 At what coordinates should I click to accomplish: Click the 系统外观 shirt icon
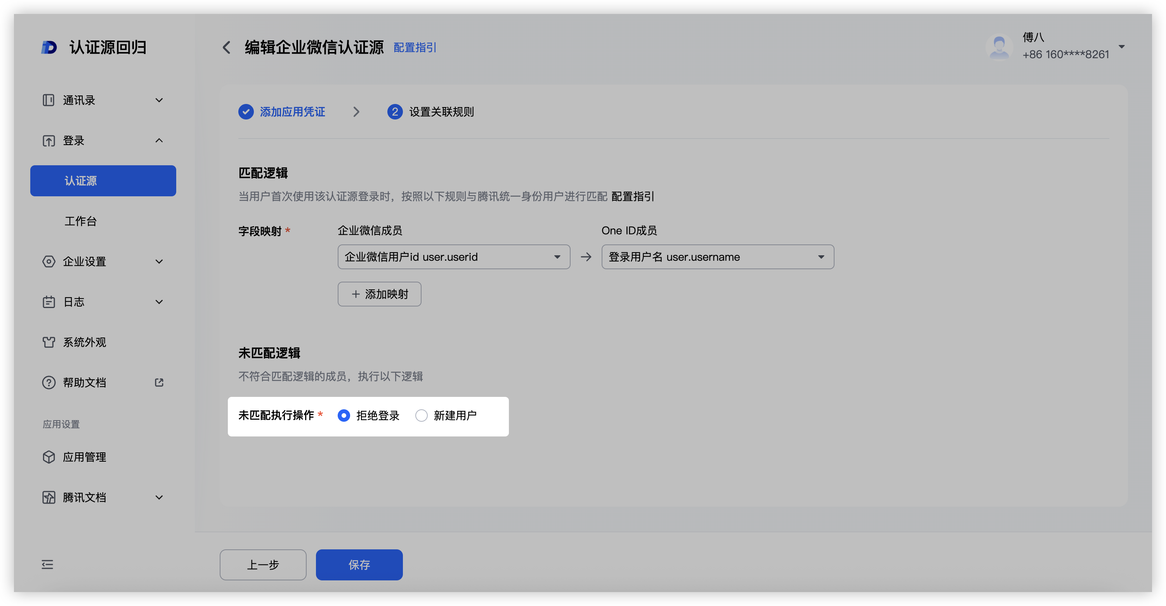(x=49, y=342)
